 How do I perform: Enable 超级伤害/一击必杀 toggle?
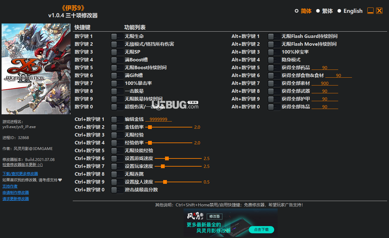[x=117, y=107]
